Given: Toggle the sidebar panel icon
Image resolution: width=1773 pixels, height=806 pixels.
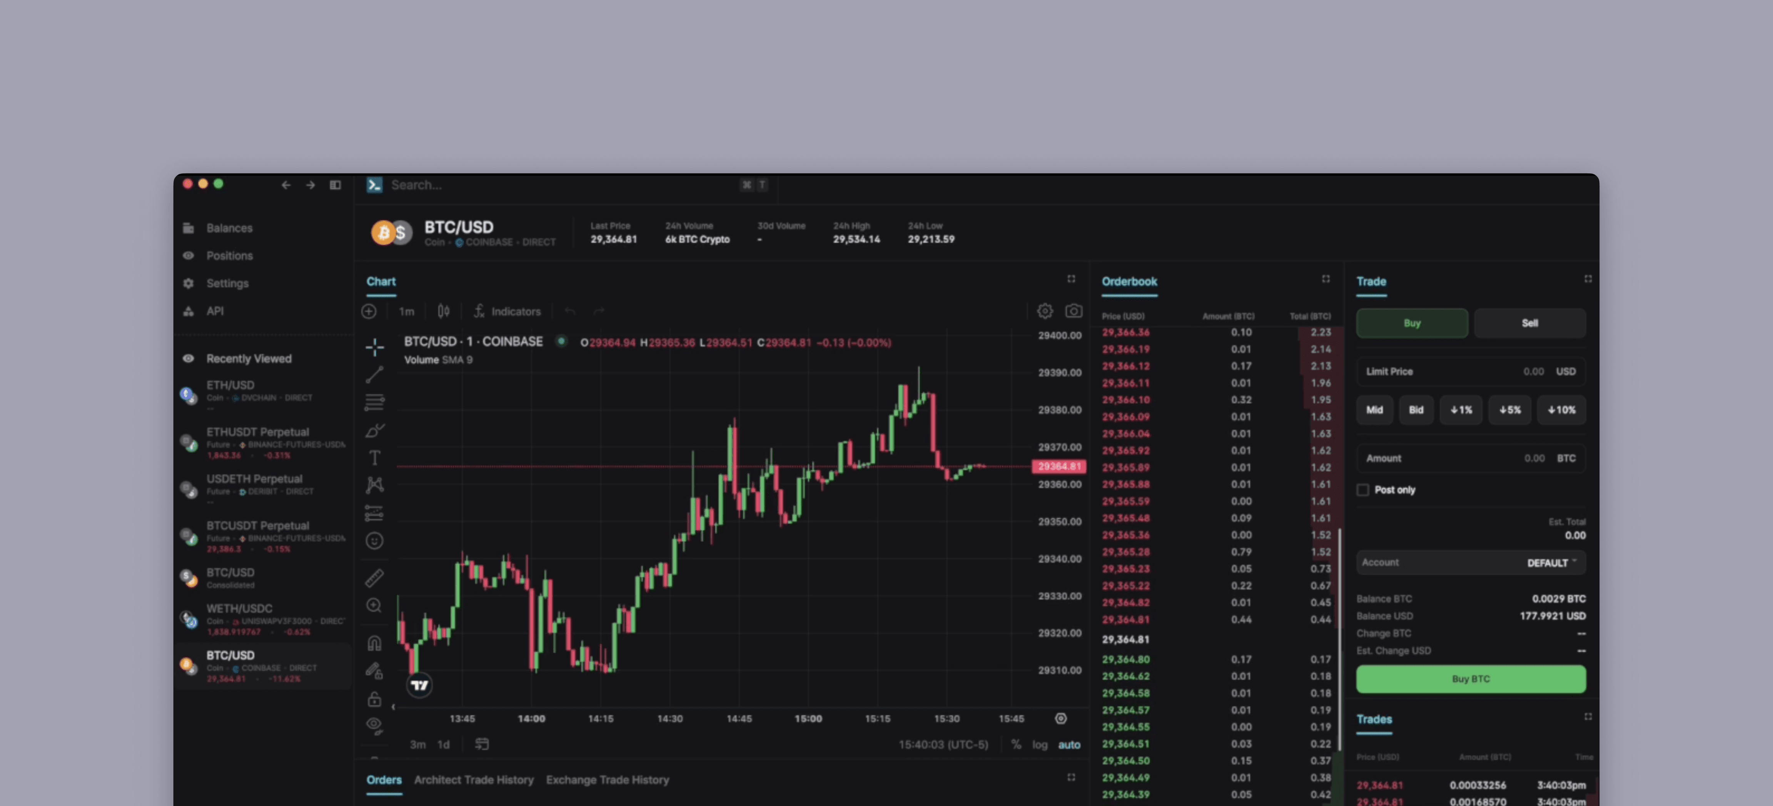Looking at the screenshot, I should tap(335, 185).
